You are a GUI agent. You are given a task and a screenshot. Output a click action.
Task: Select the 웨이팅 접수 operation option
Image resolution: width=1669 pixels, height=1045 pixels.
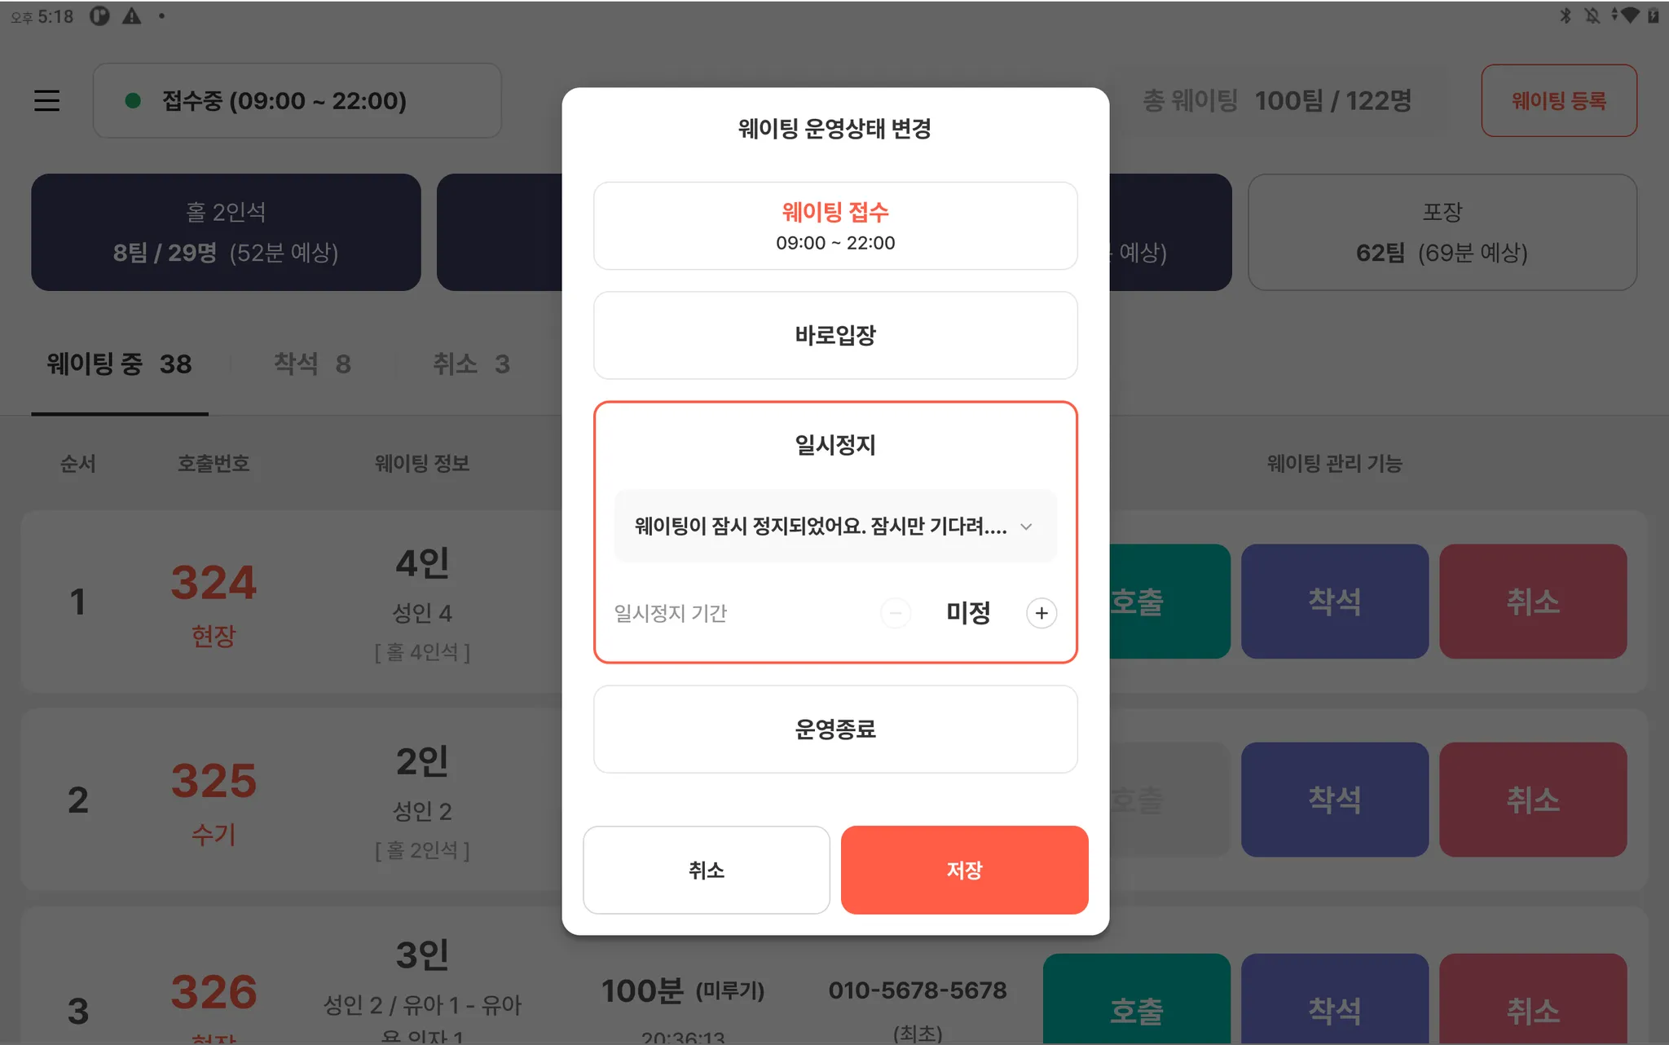835,226
